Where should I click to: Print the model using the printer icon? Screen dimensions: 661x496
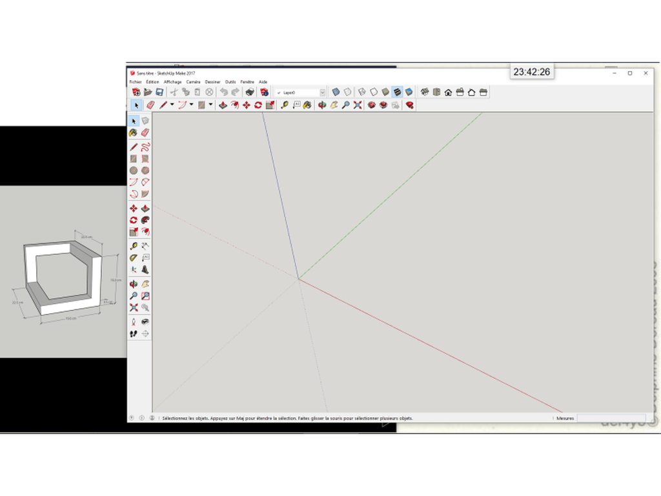(x=250, y=92)
